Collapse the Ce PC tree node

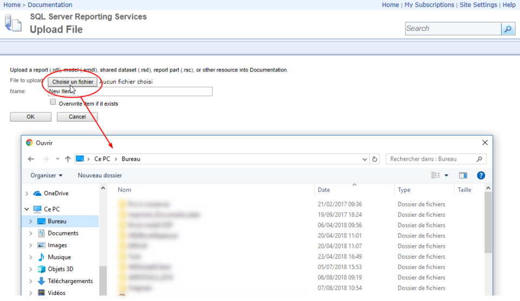pos(27,209)
